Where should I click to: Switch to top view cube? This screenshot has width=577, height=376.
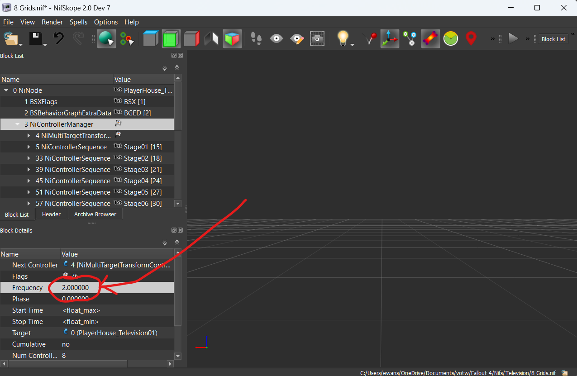[150, 38]
